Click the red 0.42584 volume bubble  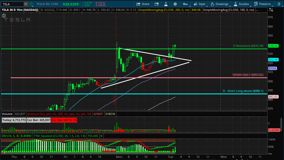coord(274,130)
